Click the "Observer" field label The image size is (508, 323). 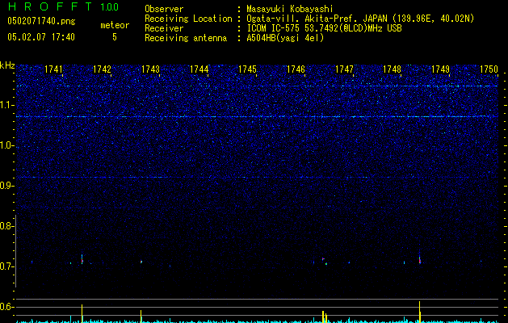pos(164,9)
